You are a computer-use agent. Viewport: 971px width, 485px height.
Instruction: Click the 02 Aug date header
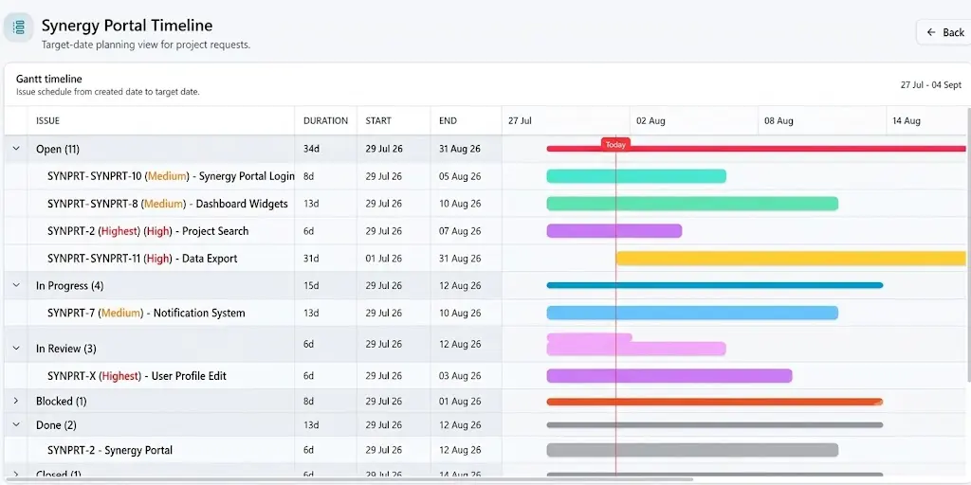pos(650,120)
